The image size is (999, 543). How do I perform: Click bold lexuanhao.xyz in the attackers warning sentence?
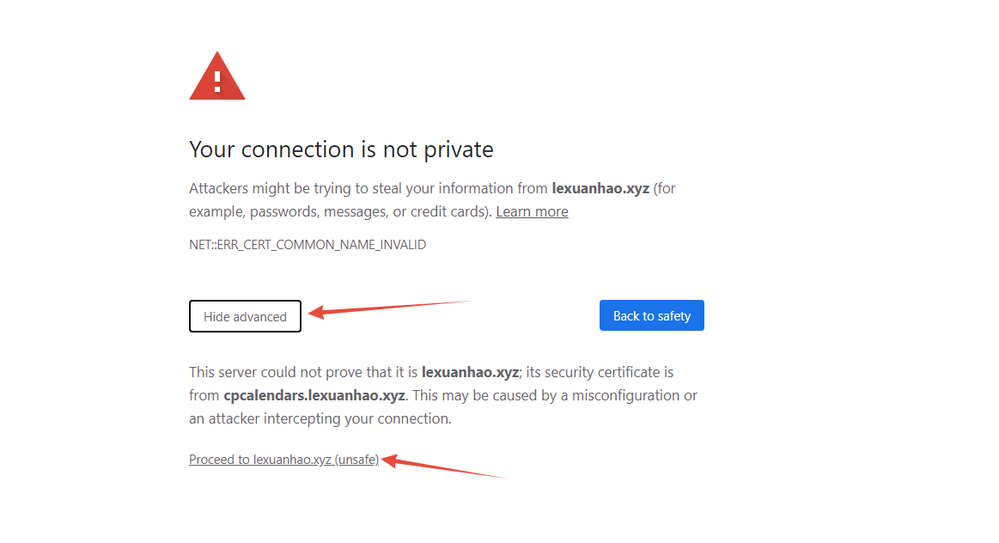point(600,189)
